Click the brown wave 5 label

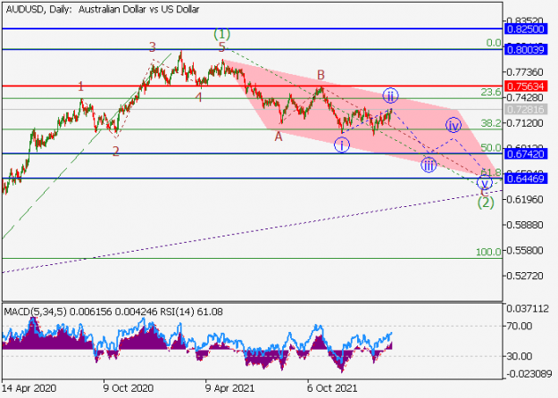point(221,46)
